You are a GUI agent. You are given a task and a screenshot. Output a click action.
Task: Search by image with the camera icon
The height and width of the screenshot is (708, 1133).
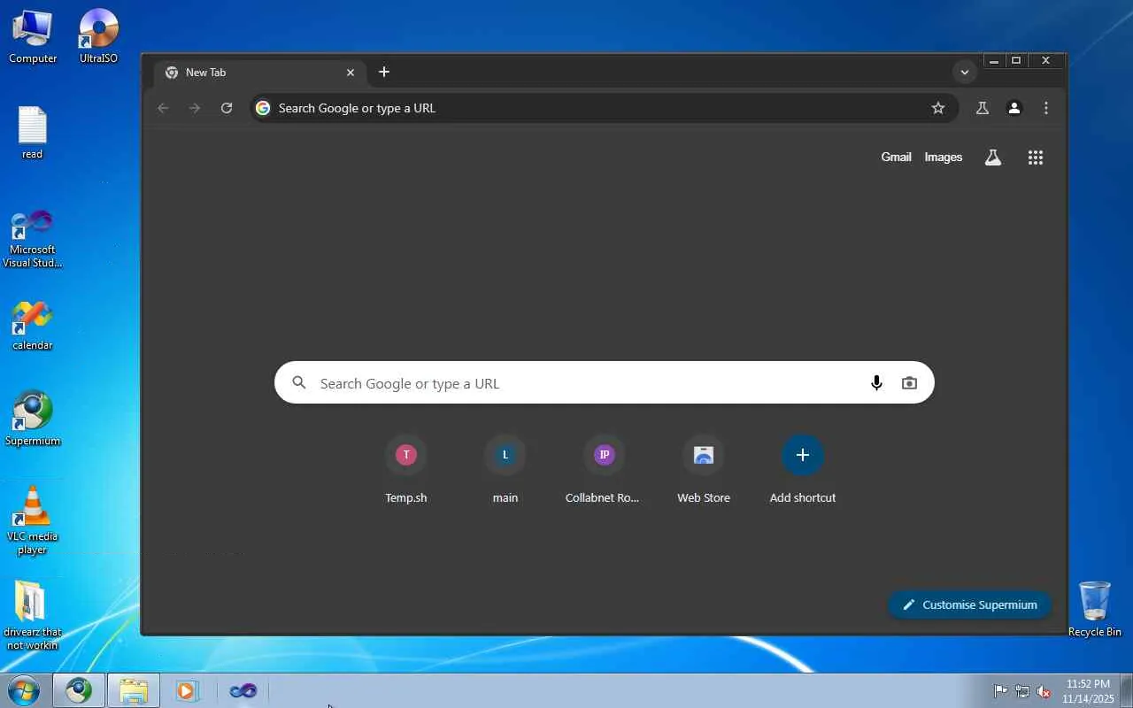[x=909, y=383]
